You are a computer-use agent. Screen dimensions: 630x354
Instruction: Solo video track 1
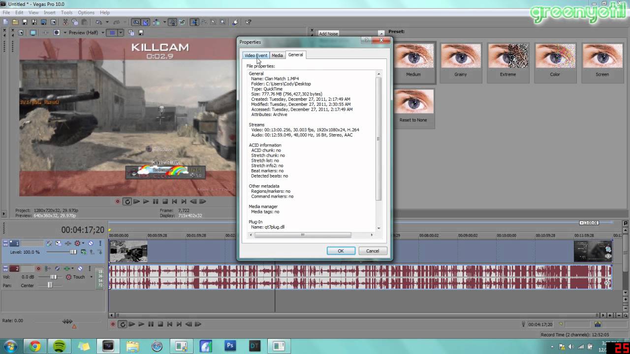point(100,243)
